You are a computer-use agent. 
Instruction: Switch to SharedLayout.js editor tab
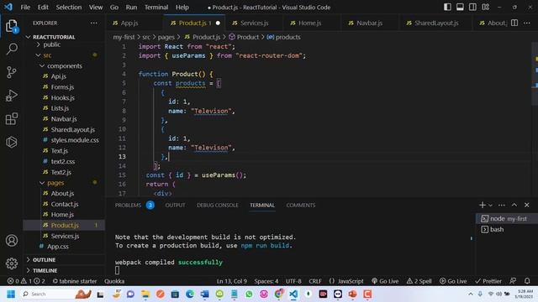pos(436,23)
